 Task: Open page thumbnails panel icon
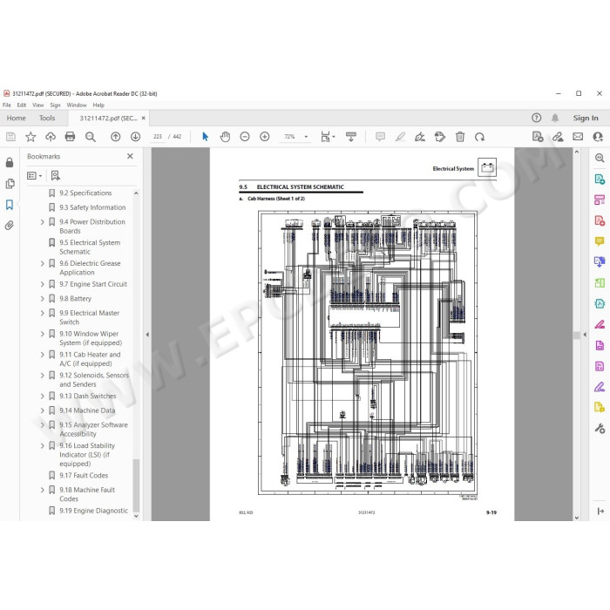[10, 184]
